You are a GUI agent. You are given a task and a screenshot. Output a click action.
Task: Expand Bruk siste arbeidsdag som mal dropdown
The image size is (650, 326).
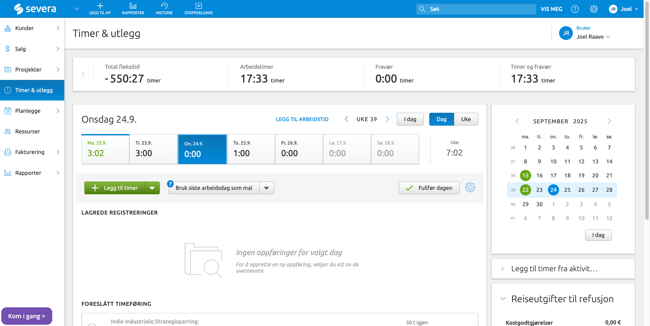point(266,188)
